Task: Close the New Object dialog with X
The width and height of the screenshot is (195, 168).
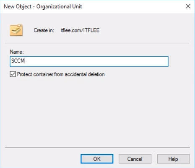Action: 188,6
